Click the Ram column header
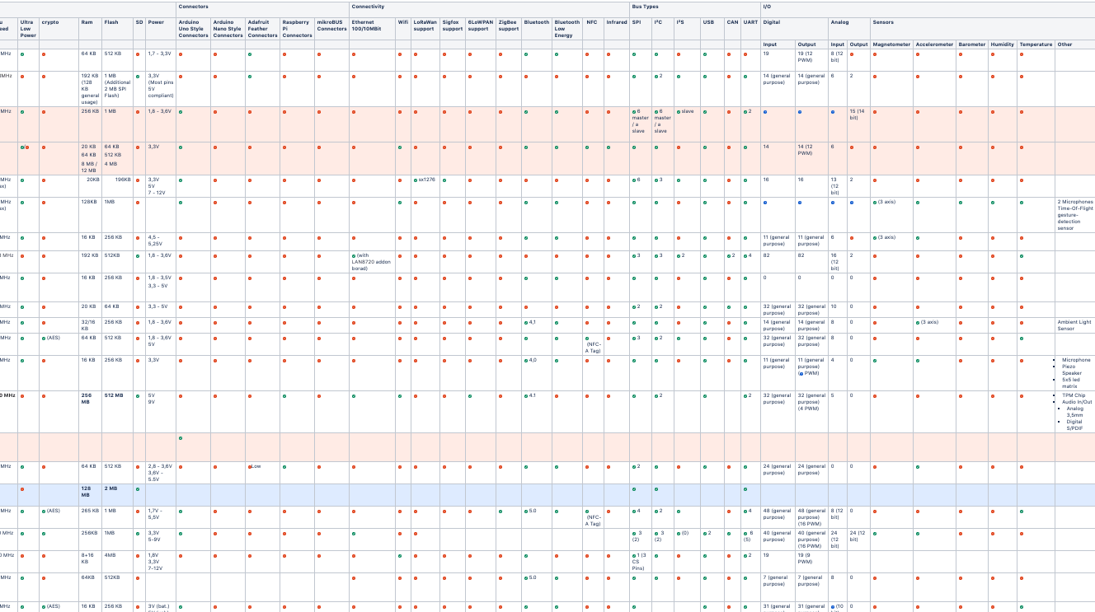The image size is (1095, 612). (x=87, y=22)
